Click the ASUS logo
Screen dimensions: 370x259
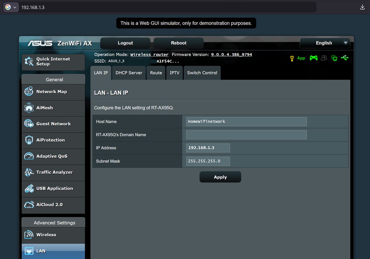click(40, 43)
